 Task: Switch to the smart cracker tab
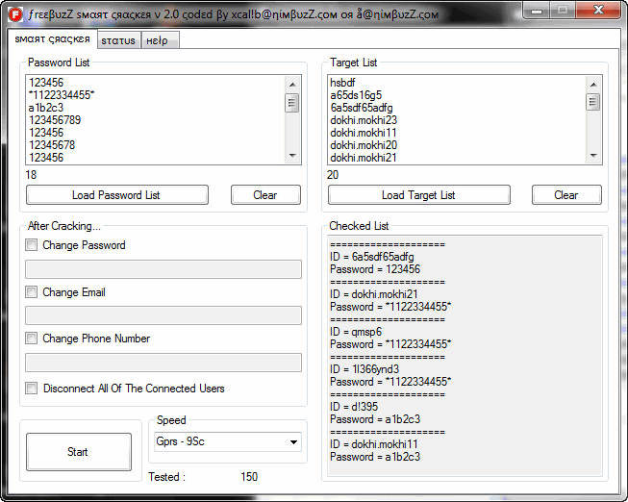(x=52, y=39)
